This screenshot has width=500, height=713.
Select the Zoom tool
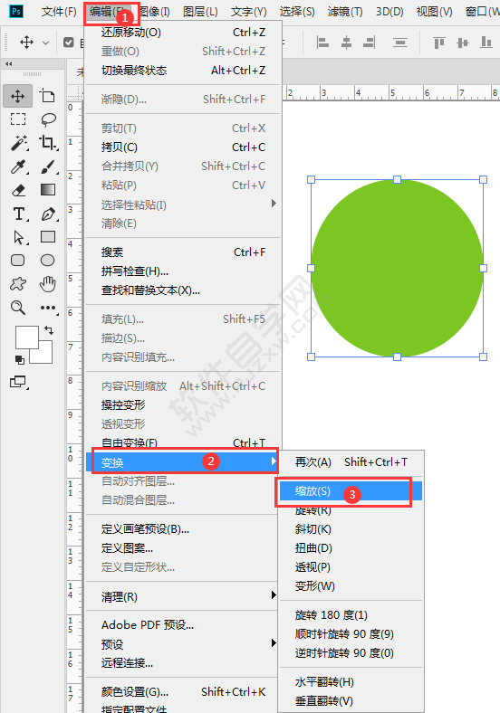click(x=18, y=308)
